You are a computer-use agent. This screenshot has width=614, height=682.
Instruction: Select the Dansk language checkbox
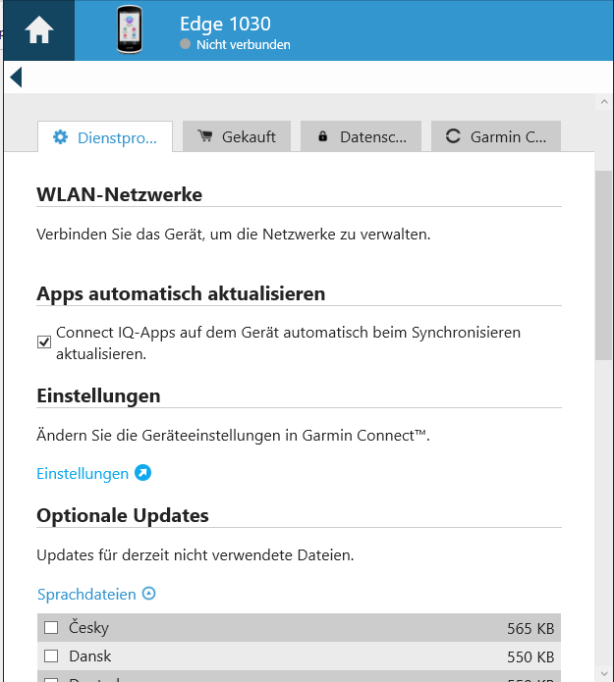tap(51, 656)
